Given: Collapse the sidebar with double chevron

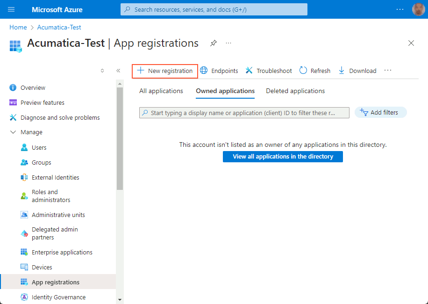Looking at the screenshot, I should point(118,71).
